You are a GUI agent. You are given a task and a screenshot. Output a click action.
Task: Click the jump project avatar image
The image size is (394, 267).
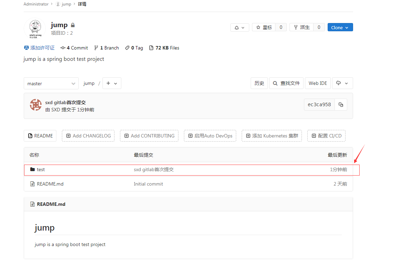[35, 28]
